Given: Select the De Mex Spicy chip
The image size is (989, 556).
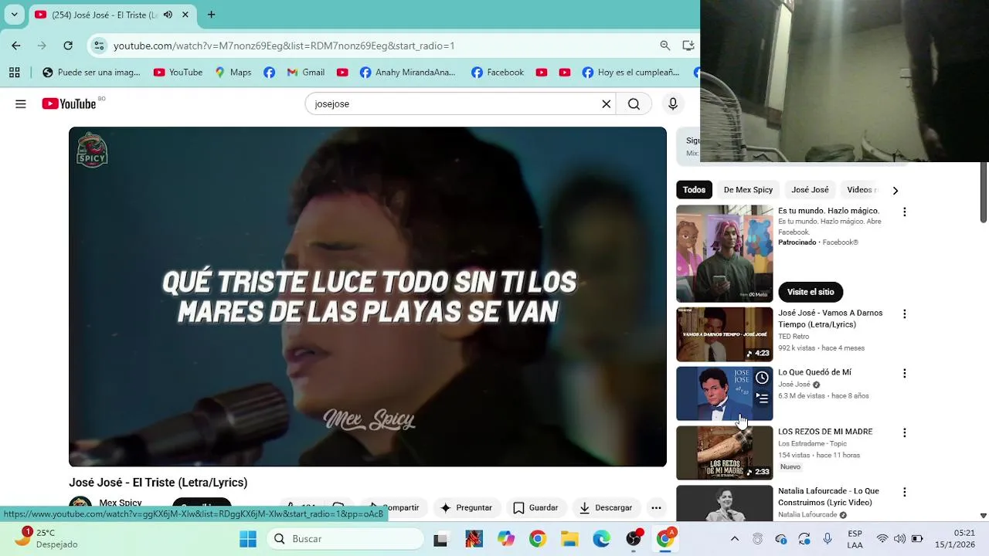Looking at the screenshot, I should pos(748,190).
